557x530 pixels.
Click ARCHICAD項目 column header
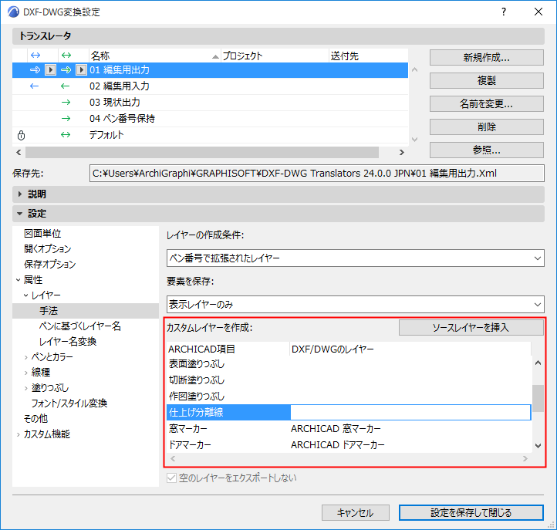[x=228, y=349]
